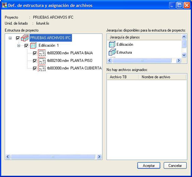
Task: Toggle the Edificación 1 checkbox
Action: pyautogui.click(x=26, y=46)
